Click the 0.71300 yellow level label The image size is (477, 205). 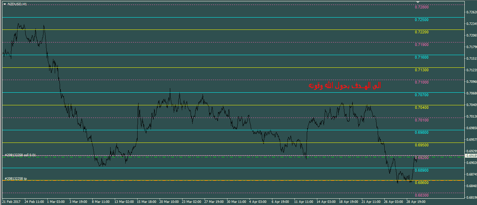[x=422, y=70]
